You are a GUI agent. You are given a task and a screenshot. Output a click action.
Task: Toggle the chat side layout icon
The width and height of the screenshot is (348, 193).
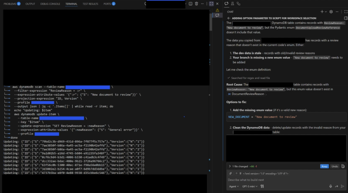[346, 18]
